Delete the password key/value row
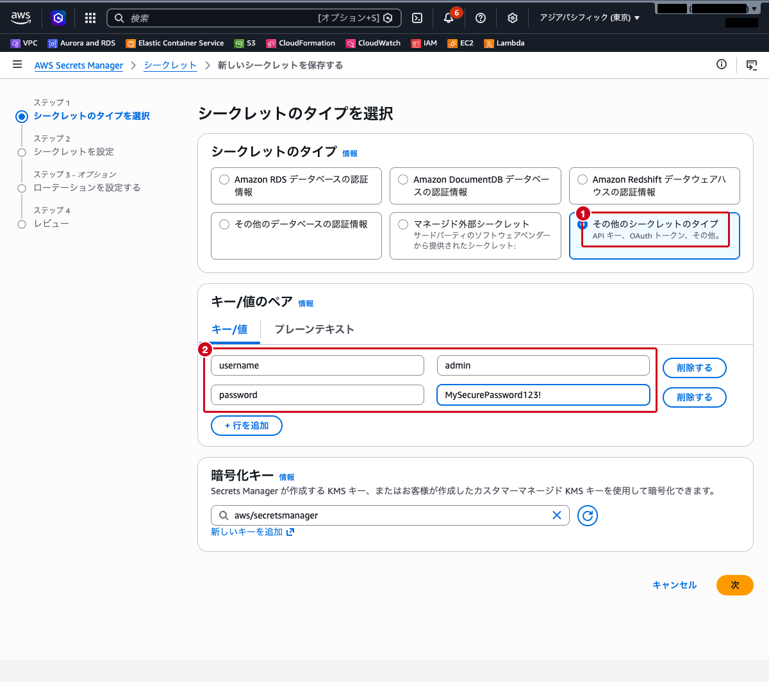Screen dimensions: 769x682 click(695, 397)
